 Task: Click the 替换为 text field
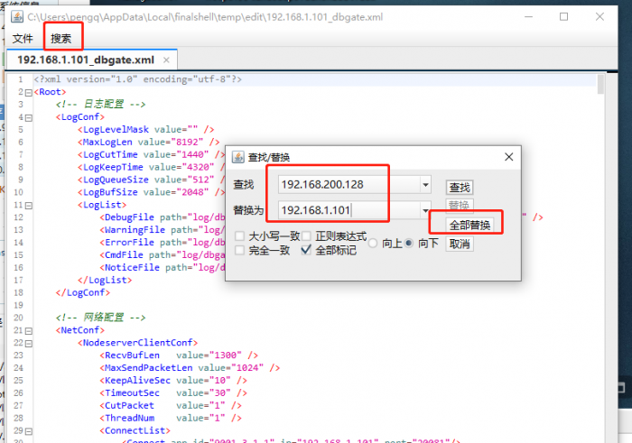click(349, 210)
